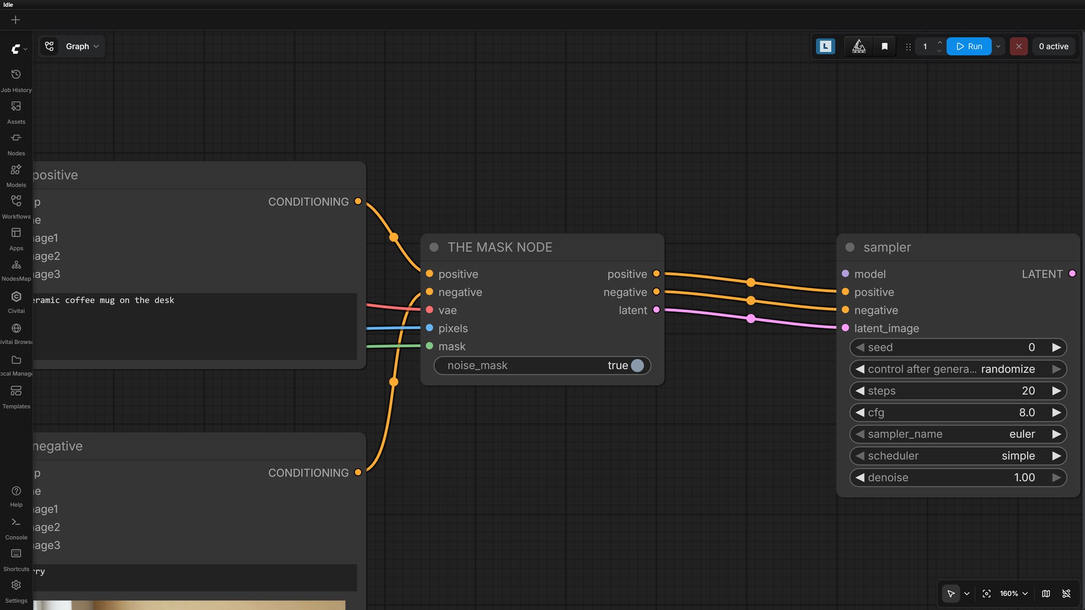The image size is (1085, 610).
Task: Open the Apps sidebar panel
Action: (16, 239)
